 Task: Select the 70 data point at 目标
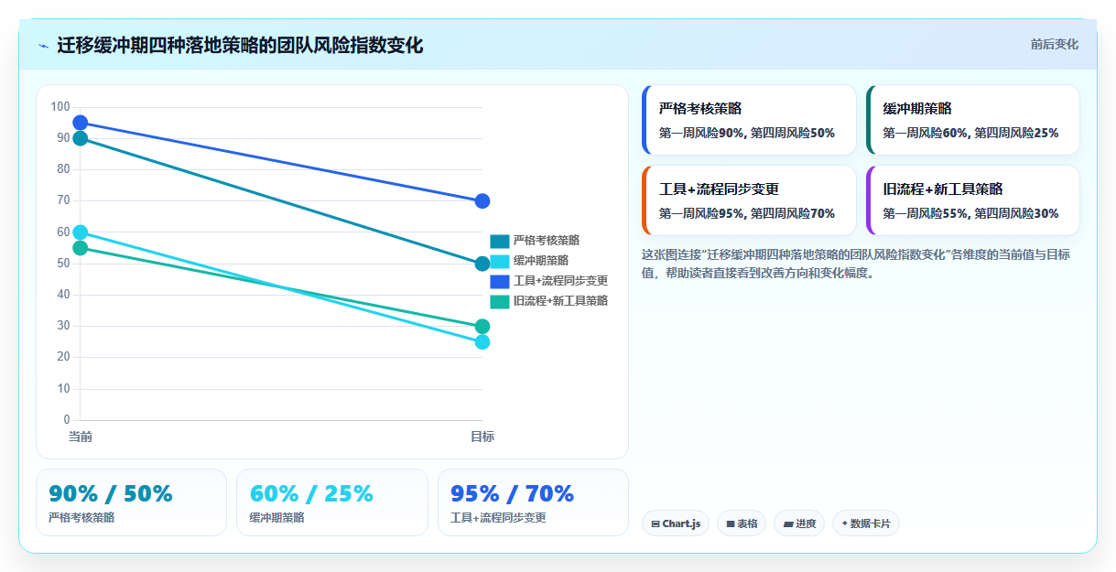point(482,201)
